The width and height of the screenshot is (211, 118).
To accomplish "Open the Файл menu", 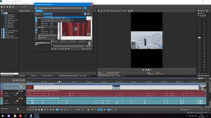I will (x=2, y=4).
